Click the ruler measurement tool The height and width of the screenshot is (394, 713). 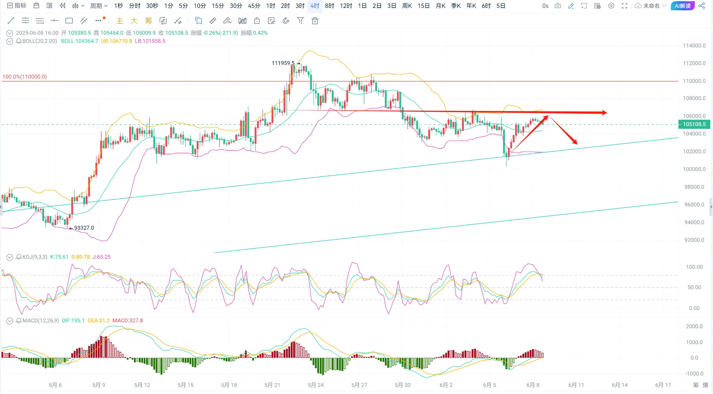[213, 21]
